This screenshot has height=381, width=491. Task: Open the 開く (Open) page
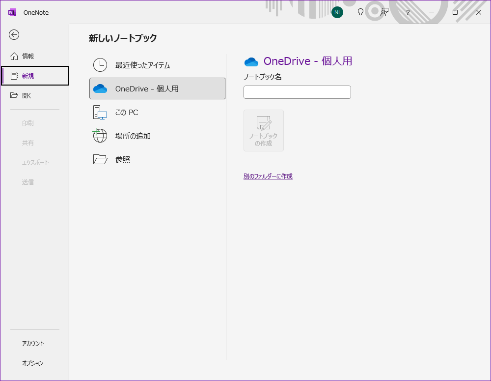point(27,95)
